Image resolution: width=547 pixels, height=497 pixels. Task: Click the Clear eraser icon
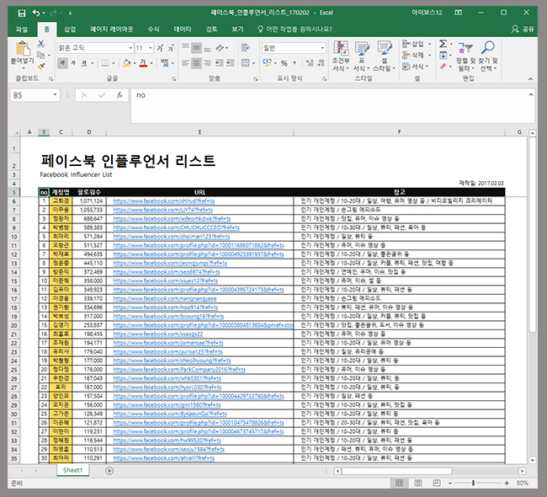[443, 66]
